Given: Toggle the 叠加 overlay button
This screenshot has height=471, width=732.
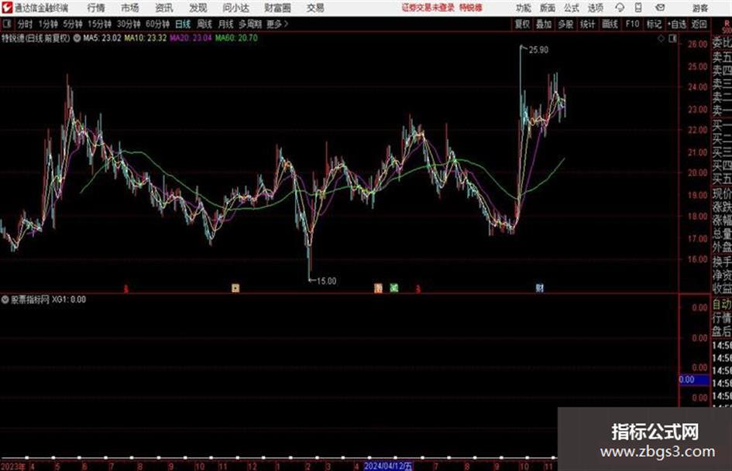Looking at the screenshot, I should 544,24.
